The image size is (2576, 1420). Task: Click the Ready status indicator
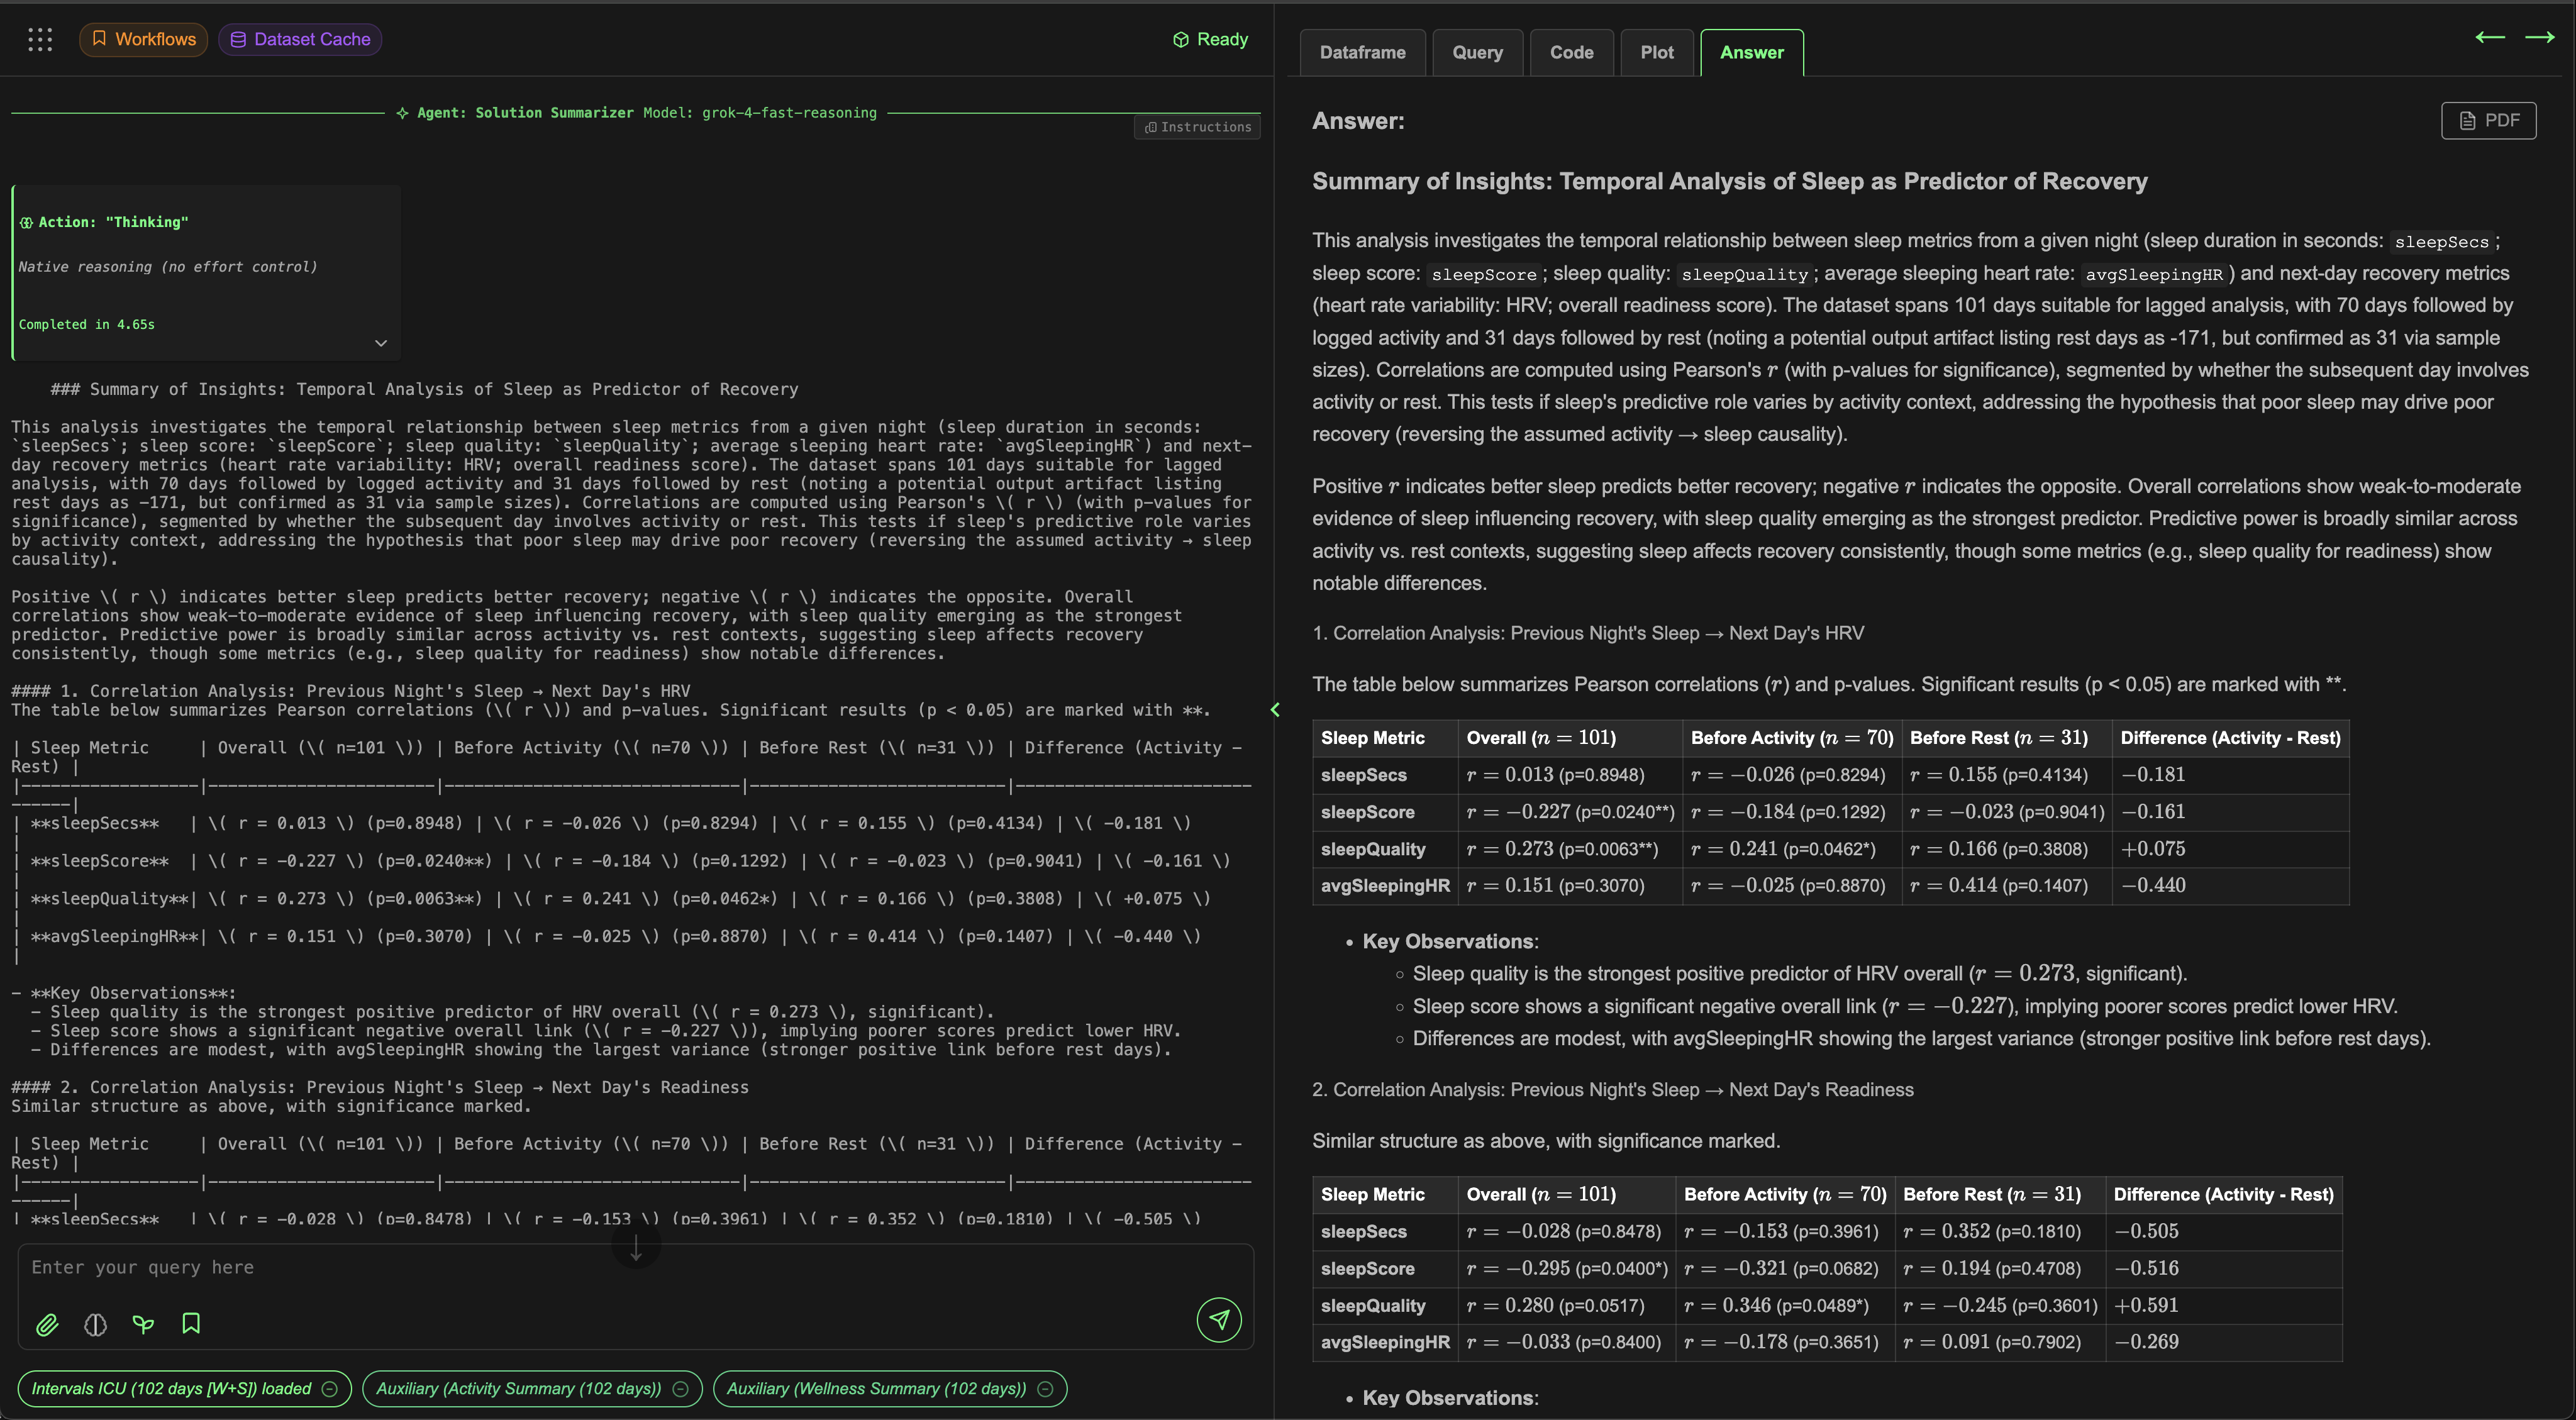(x=1210, y=39)
